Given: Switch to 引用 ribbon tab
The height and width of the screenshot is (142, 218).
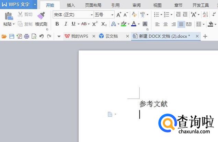Looking at the screenshot, I should [116, 5].
